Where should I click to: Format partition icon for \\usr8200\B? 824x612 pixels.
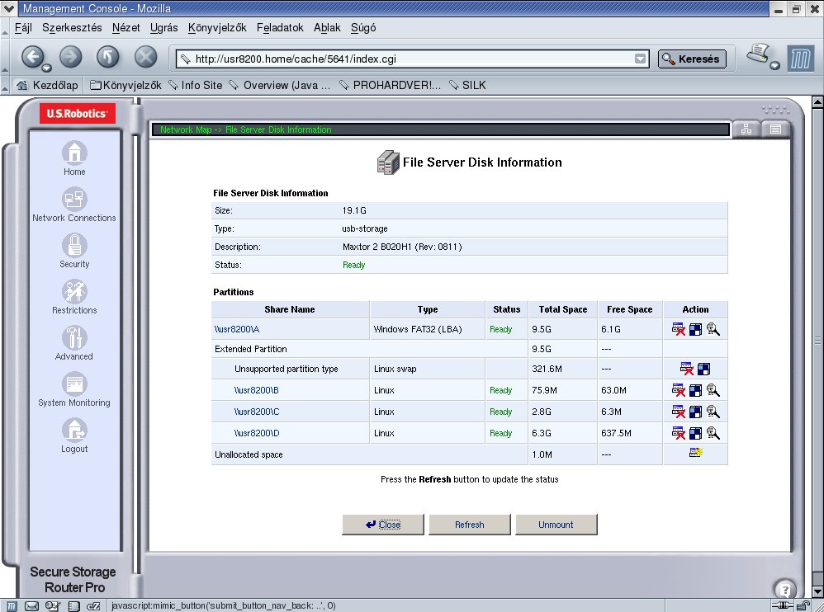point(695,390)
